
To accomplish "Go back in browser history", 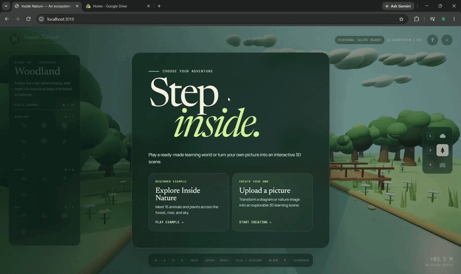I will pos(7,19).
